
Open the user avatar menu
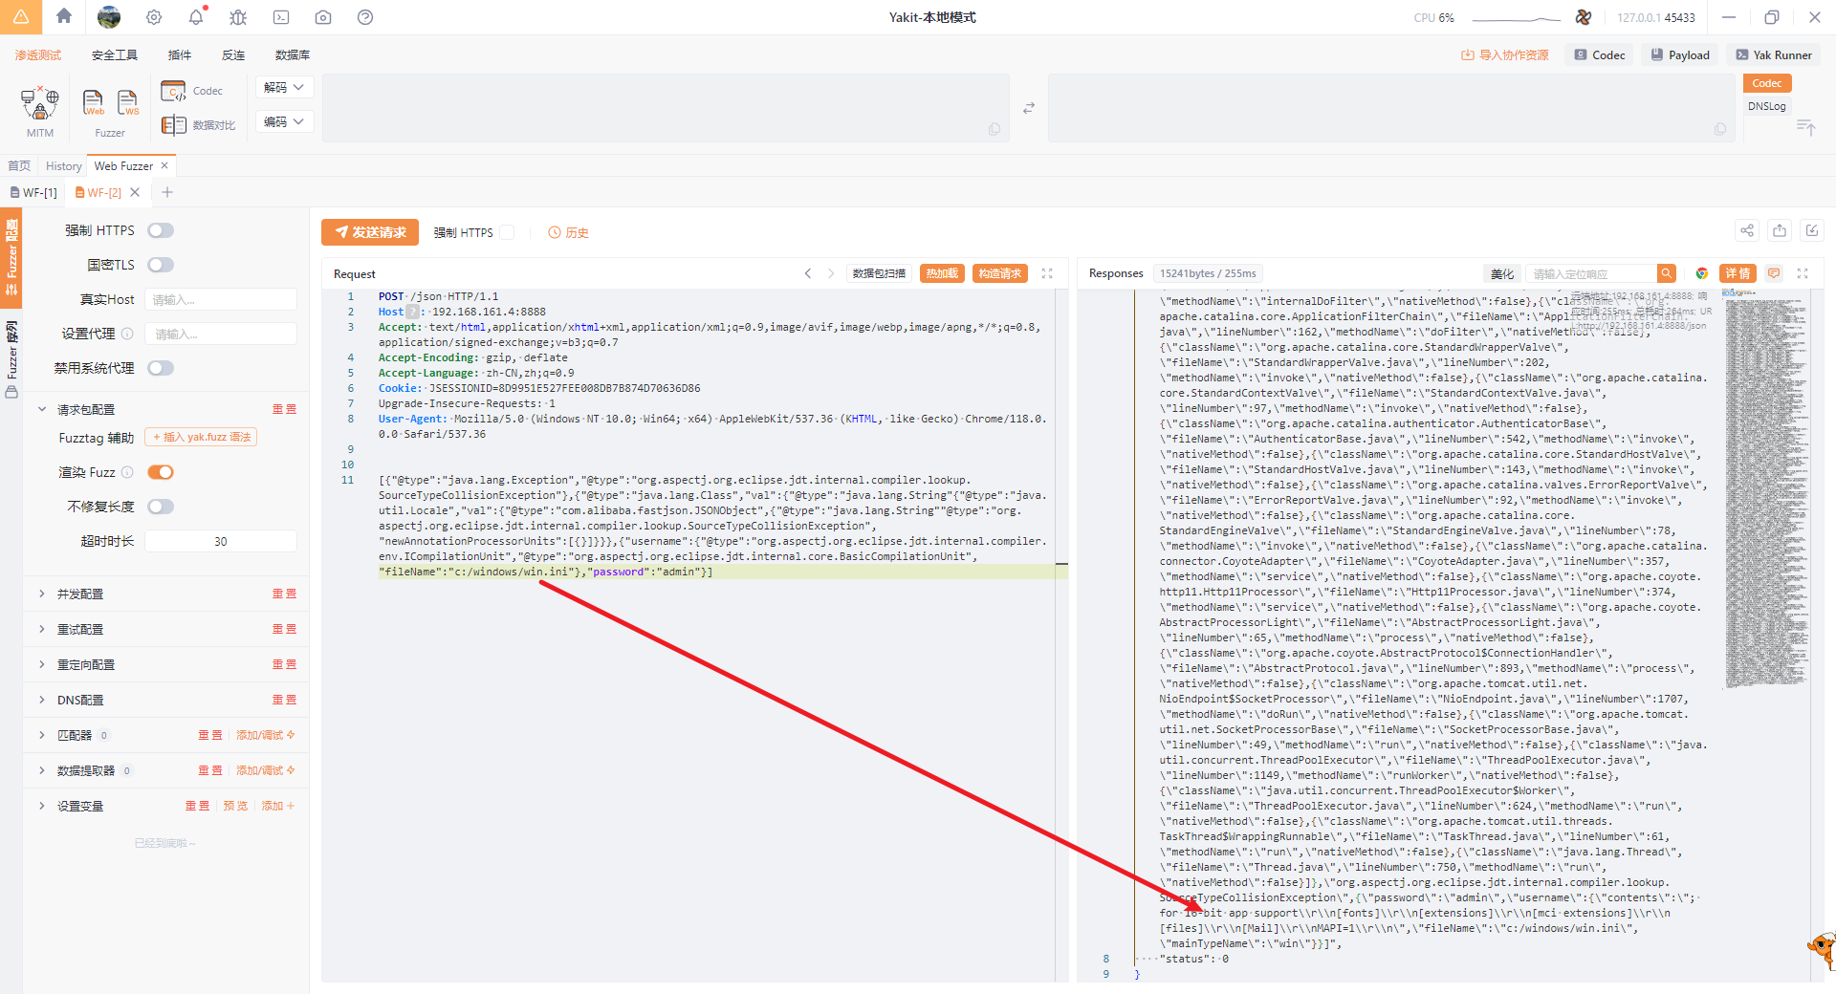point(109,17)
